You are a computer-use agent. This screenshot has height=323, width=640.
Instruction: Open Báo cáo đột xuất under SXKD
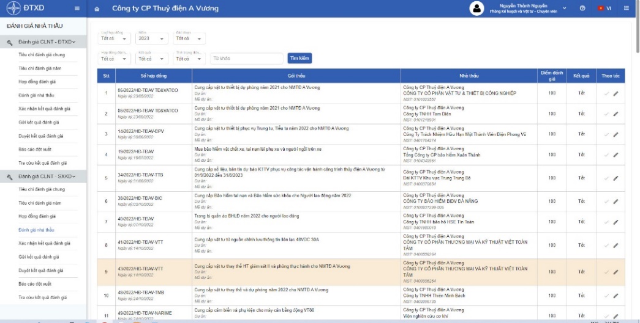click(35, 284)
